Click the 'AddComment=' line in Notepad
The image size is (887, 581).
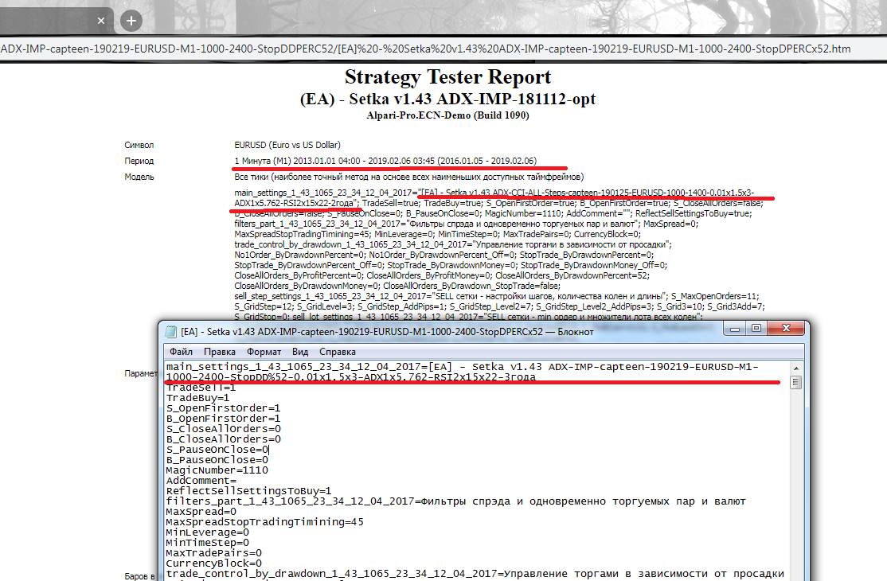(x=201, y=481)
